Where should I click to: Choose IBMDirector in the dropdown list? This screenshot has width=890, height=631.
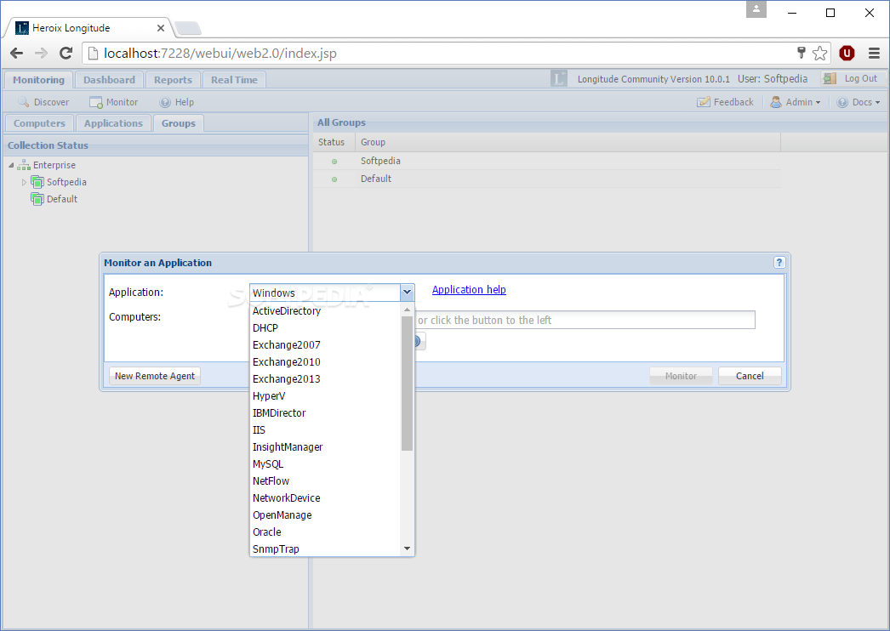pos(325,413)
